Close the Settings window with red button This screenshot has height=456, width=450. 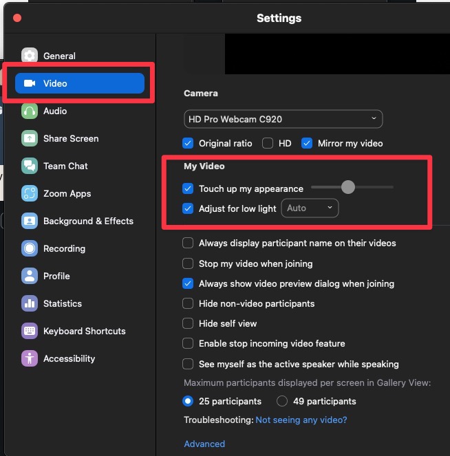click(x=17, y=18)
